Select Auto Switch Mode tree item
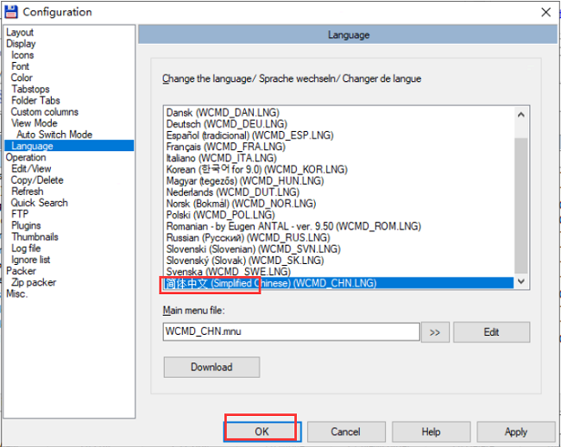The height and width of the screenshot is (447, 561). [54, 135]
